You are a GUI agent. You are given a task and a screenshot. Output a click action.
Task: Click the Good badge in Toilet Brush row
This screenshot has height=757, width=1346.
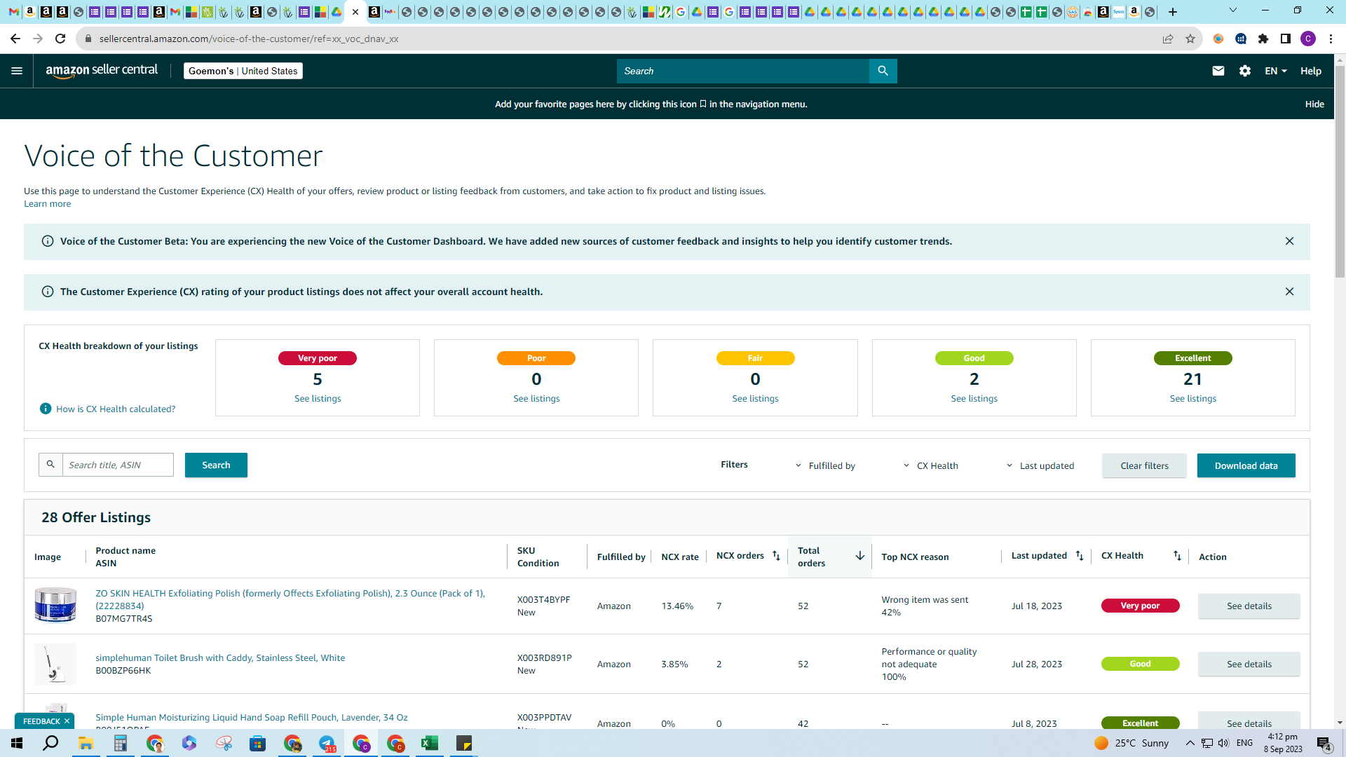[x=1140, y=664]
